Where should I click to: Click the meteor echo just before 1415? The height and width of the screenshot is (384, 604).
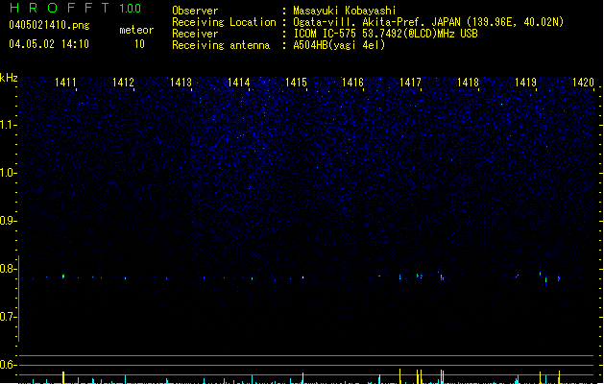tap(302, 277)
